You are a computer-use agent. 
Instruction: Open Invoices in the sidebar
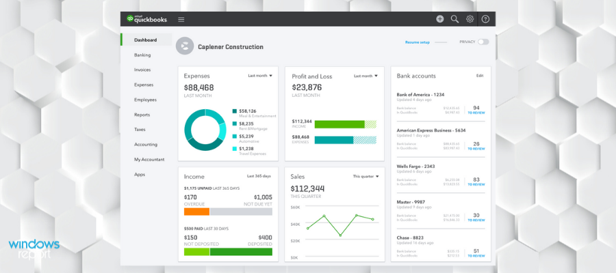click(x=142, y=70)
